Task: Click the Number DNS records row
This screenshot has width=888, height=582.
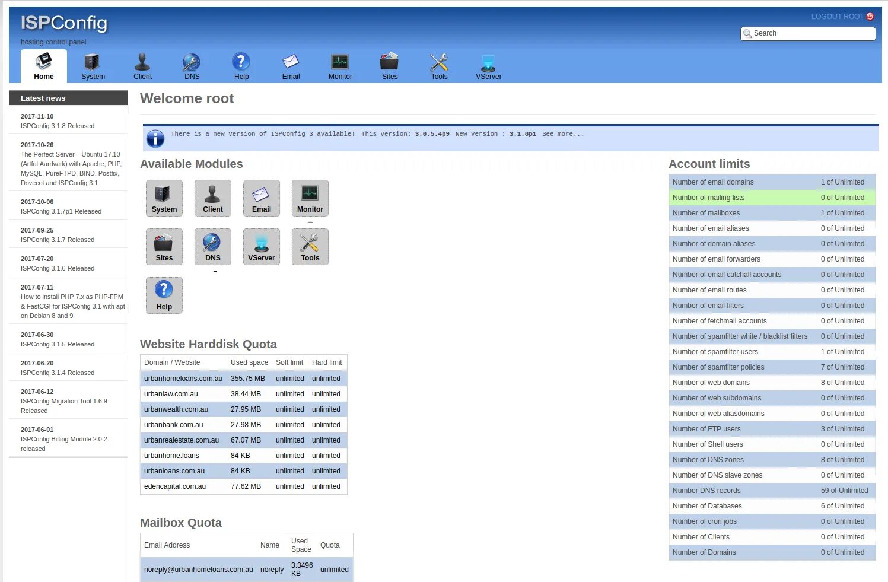Action: click(772, 491)
